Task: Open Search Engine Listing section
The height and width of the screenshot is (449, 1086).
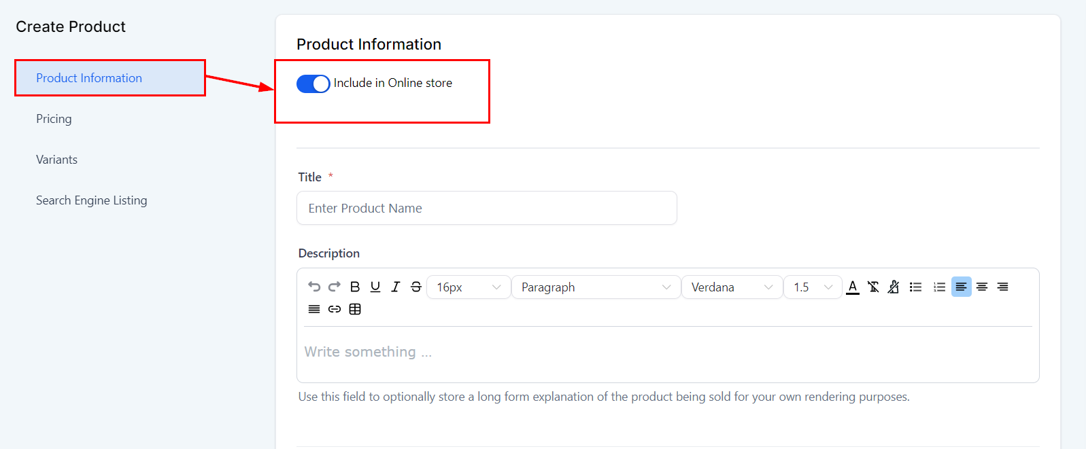Action: [91, 200]
